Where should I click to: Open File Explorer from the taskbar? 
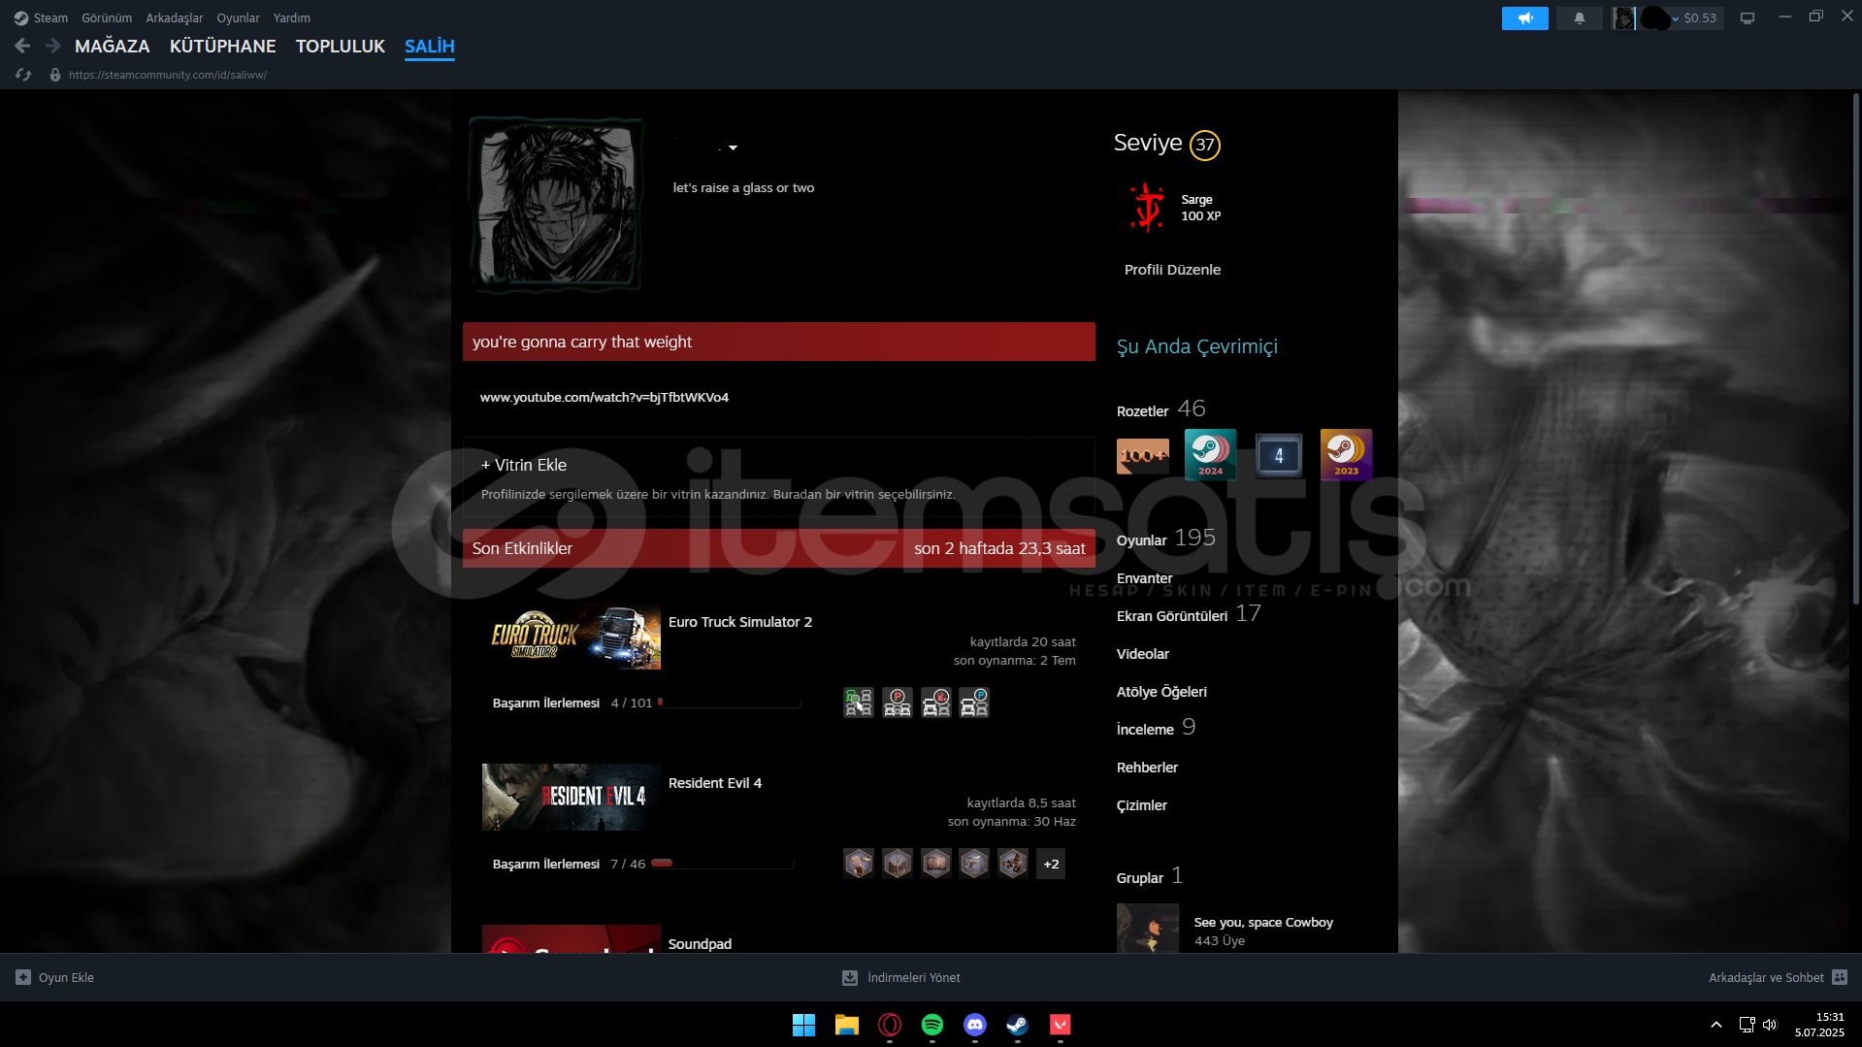[846, 1025]
